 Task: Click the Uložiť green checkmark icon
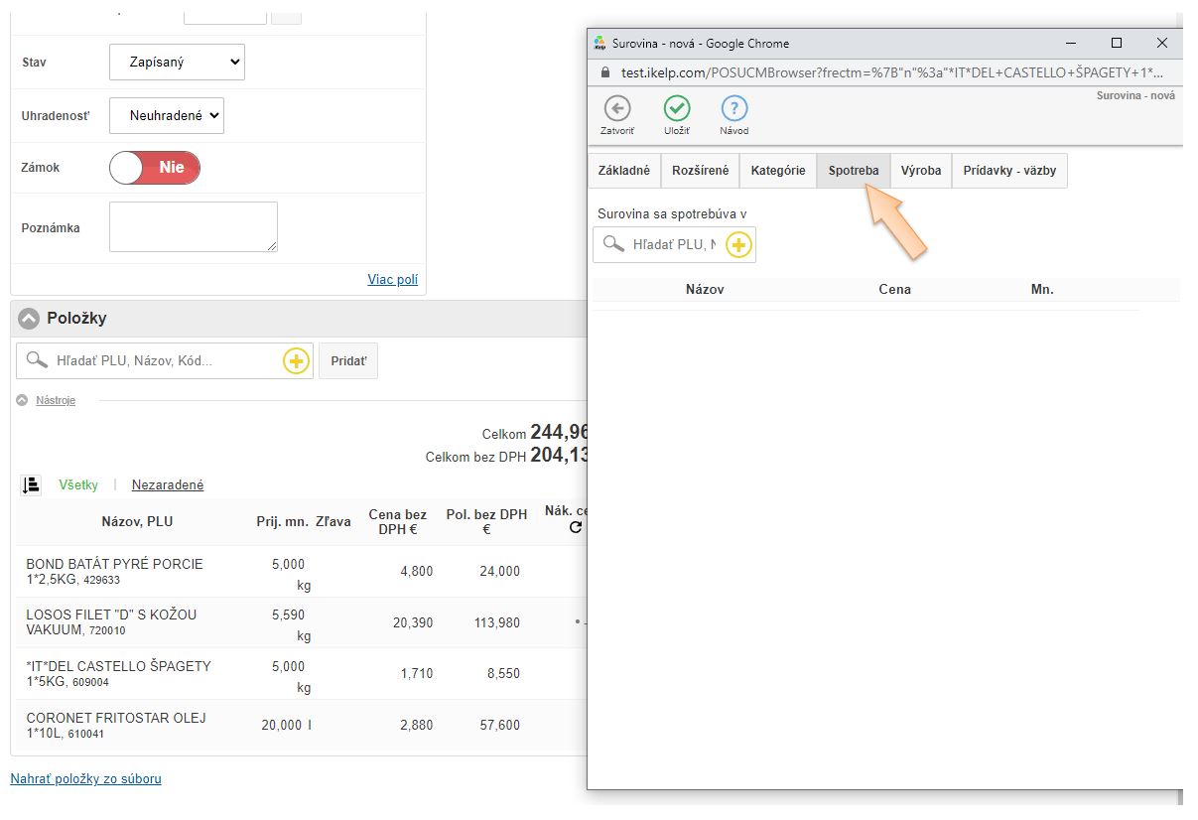point(677,108)
